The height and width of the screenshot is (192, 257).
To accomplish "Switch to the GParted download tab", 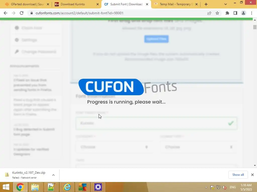I will click(27, 4).
